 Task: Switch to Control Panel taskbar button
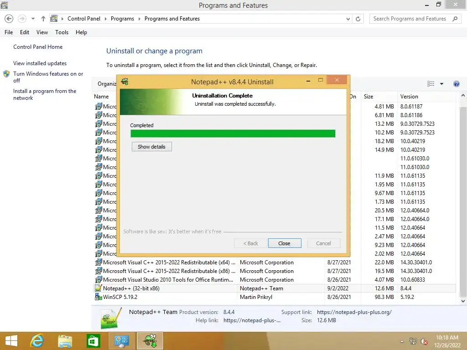121,341
